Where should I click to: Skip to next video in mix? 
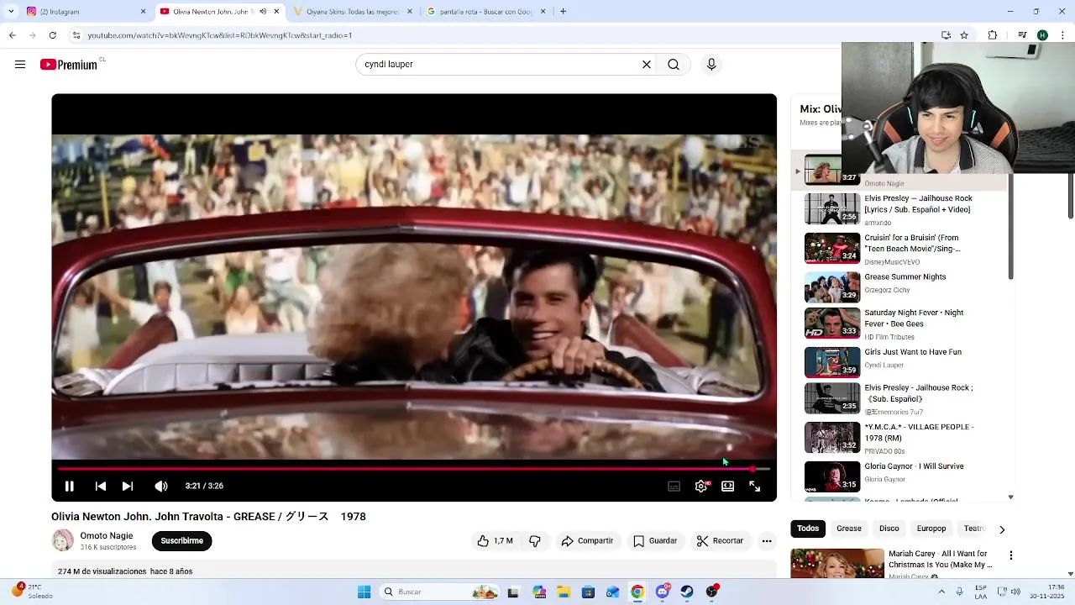(x=128, y=486)
